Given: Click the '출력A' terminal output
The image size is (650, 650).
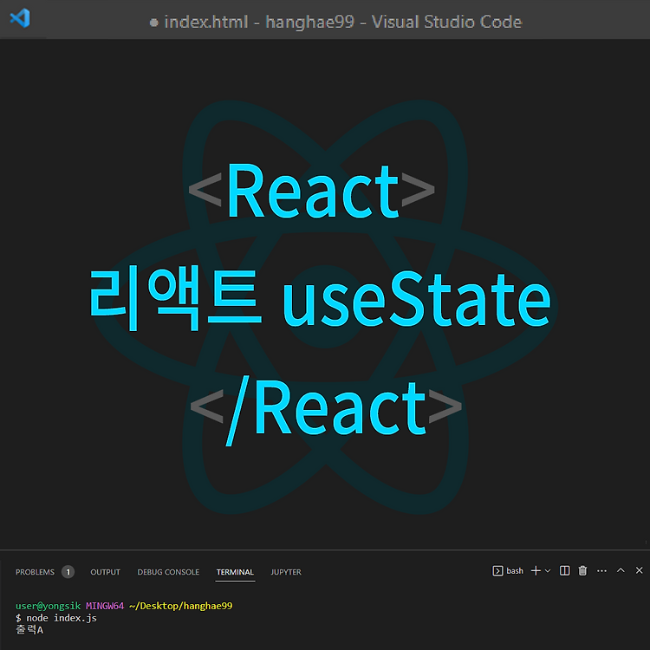Looking at the screenshot, I should (x=29, y=630).
